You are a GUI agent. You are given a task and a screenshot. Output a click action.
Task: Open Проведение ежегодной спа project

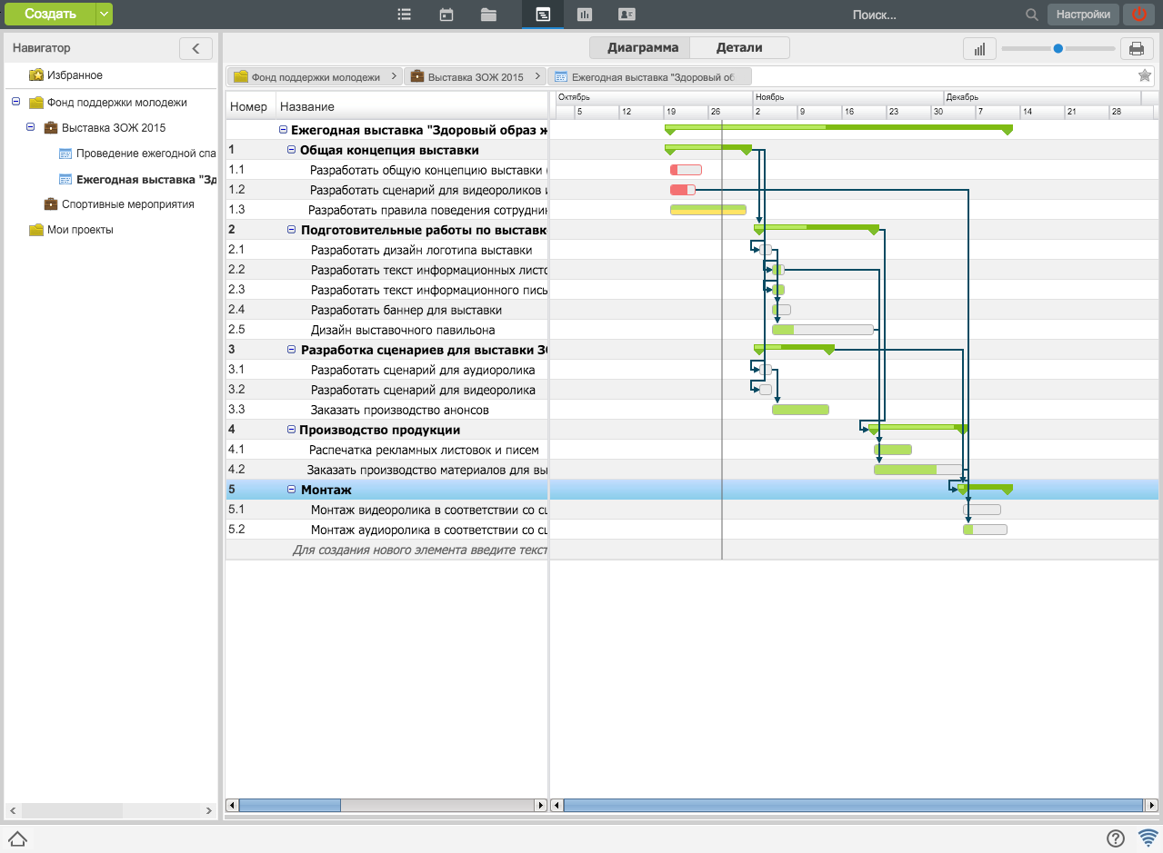[145, 154]
